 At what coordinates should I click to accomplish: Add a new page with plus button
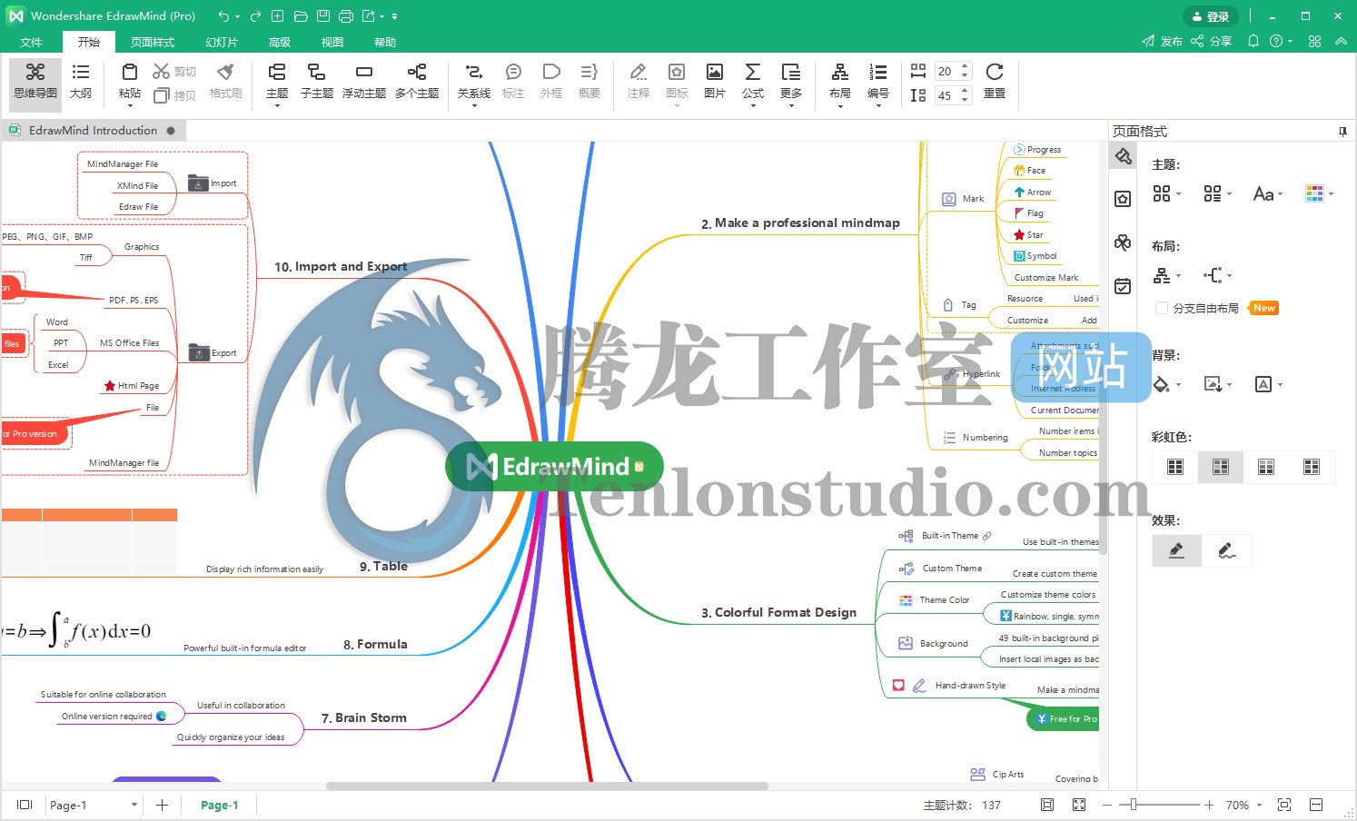click(162, 805)
